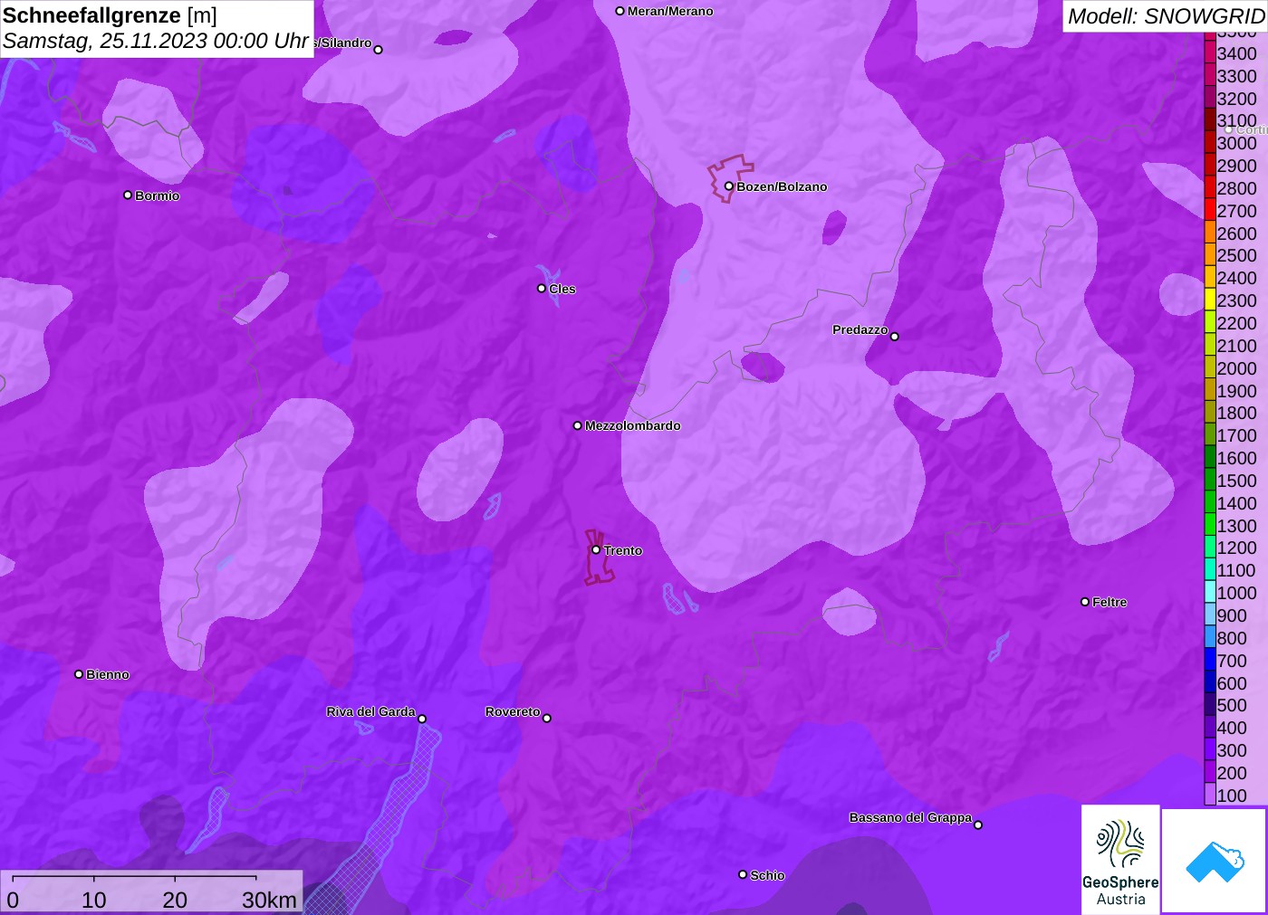Select the "1300" legend value
Viewport: 1268px width, 915px height.
(1236, 526)
